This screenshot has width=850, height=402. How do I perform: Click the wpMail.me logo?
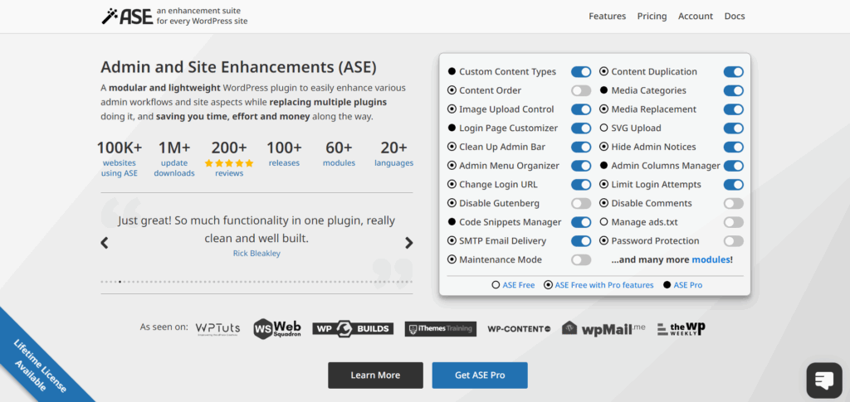pyautogui.click(x=603, y=328)
